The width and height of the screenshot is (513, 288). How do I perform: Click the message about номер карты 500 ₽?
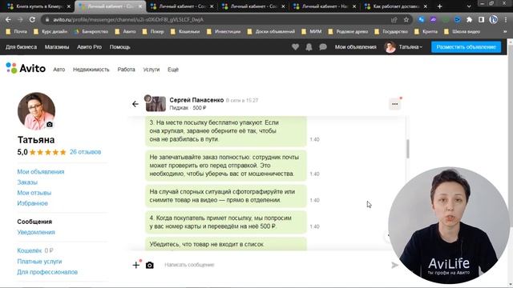click(x=226, y=222)
